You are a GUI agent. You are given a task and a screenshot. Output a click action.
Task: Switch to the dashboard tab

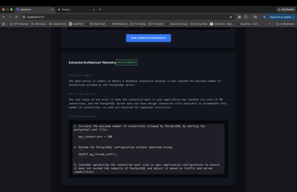pyautogui.click(x=35, y=10)
